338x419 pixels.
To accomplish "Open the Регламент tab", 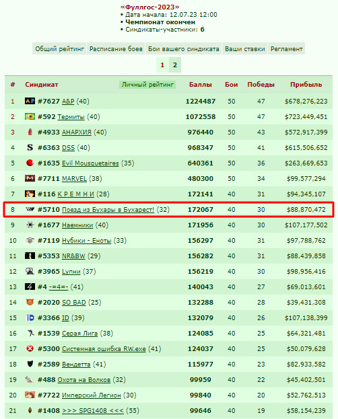I will pyautogui.click(x=287, y=49).
